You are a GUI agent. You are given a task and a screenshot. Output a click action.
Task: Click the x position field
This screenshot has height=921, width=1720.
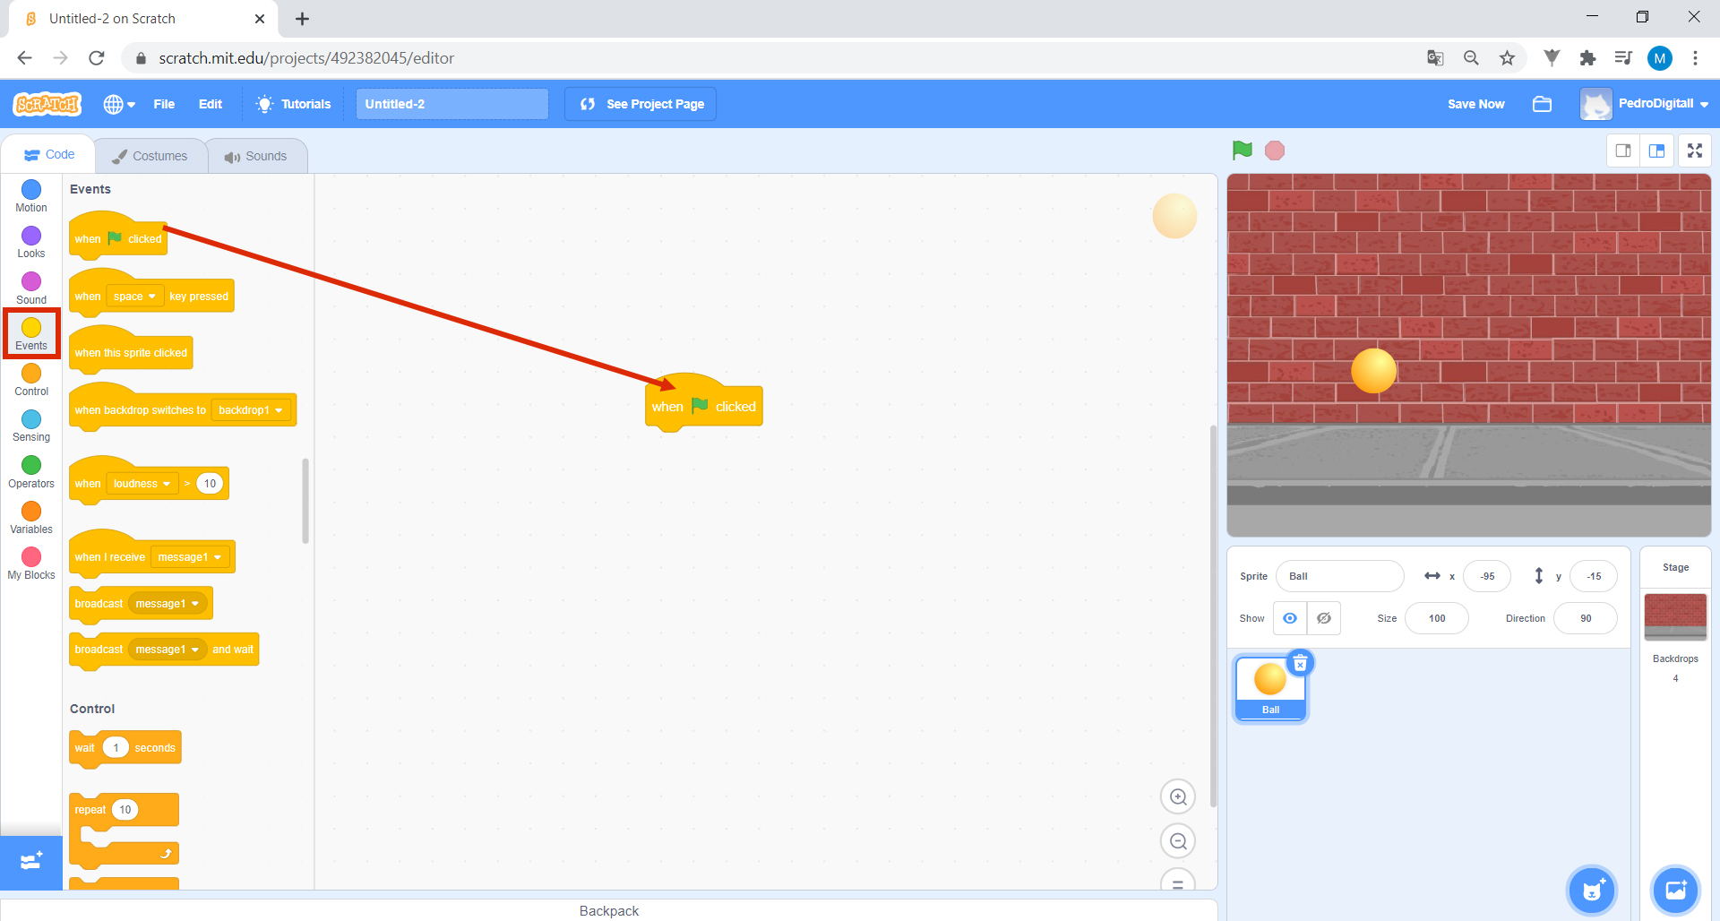click(1487, 576)
